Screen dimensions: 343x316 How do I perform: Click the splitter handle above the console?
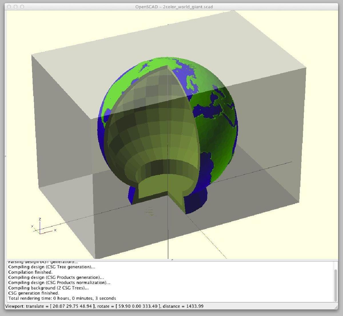[172, 260]
